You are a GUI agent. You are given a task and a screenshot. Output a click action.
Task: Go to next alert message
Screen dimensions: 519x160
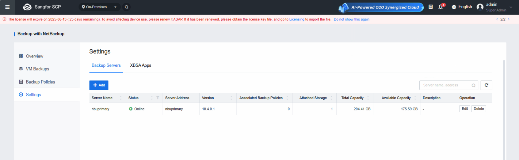[x=509, y=19]
